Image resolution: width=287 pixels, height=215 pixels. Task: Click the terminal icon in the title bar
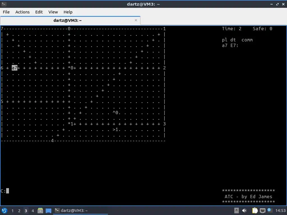click(4, 4)
